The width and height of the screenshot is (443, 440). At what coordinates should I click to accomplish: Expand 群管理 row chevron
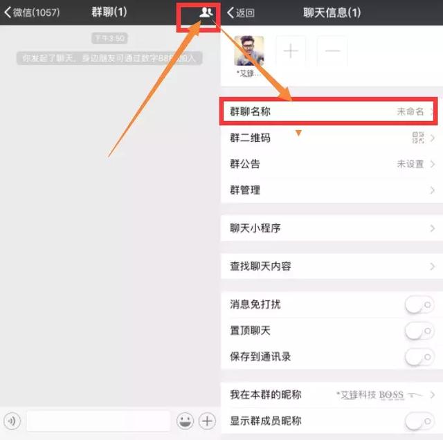432,190
